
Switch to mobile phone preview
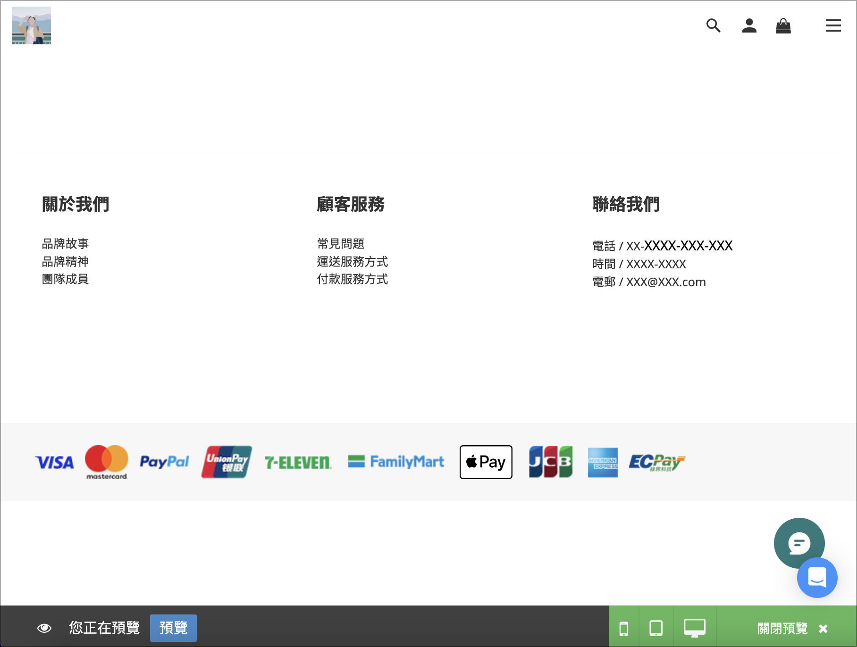(623, 628)
